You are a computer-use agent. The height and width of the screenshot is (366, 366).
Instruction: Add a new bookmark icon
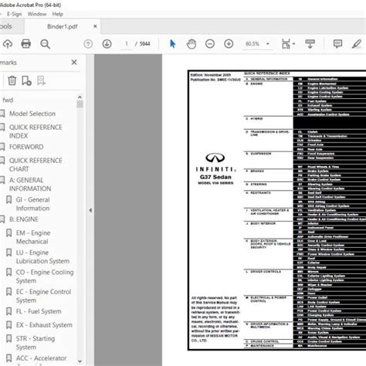click(26, 80)
